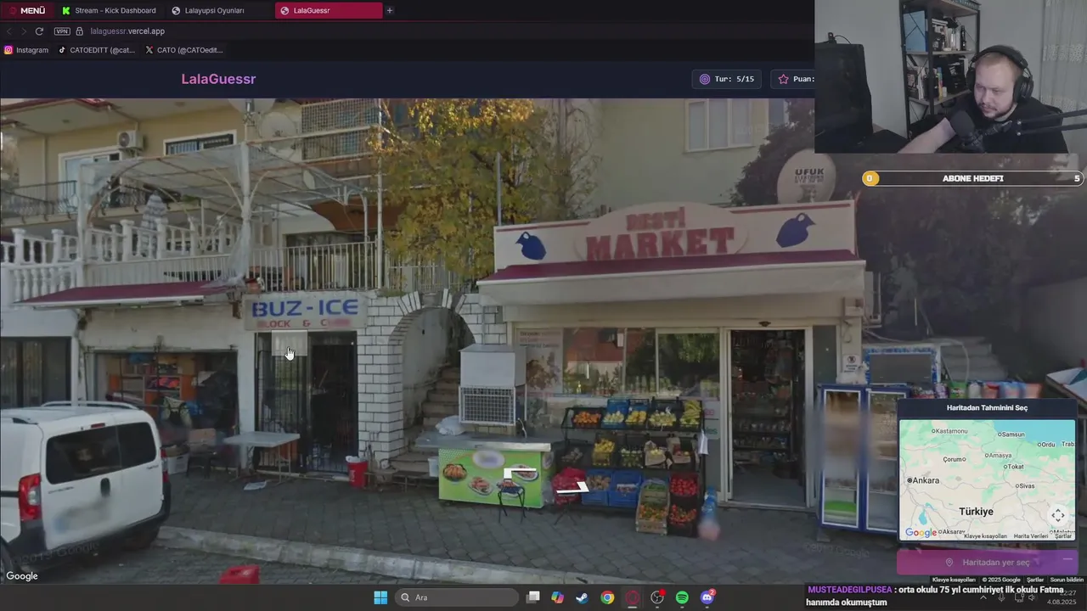Launch Copilot from the taskbar
This screenshot has width=1087, height=611.
(x=557, y=597)
